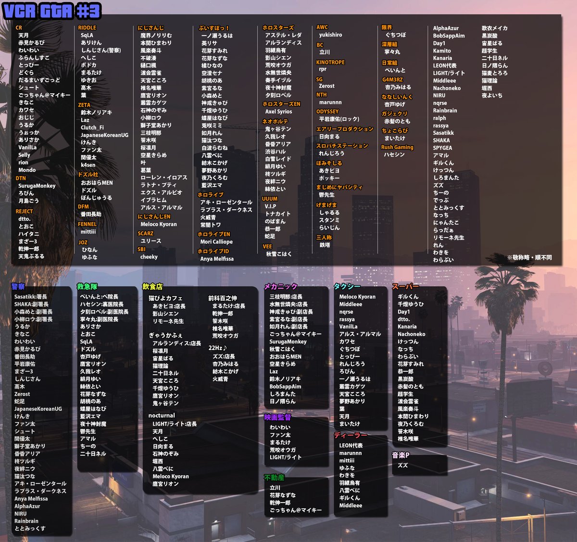This screenshot has width=577, height=542.
Task: Click the スロパチステーション heading
Action: [x=342, y=146]
